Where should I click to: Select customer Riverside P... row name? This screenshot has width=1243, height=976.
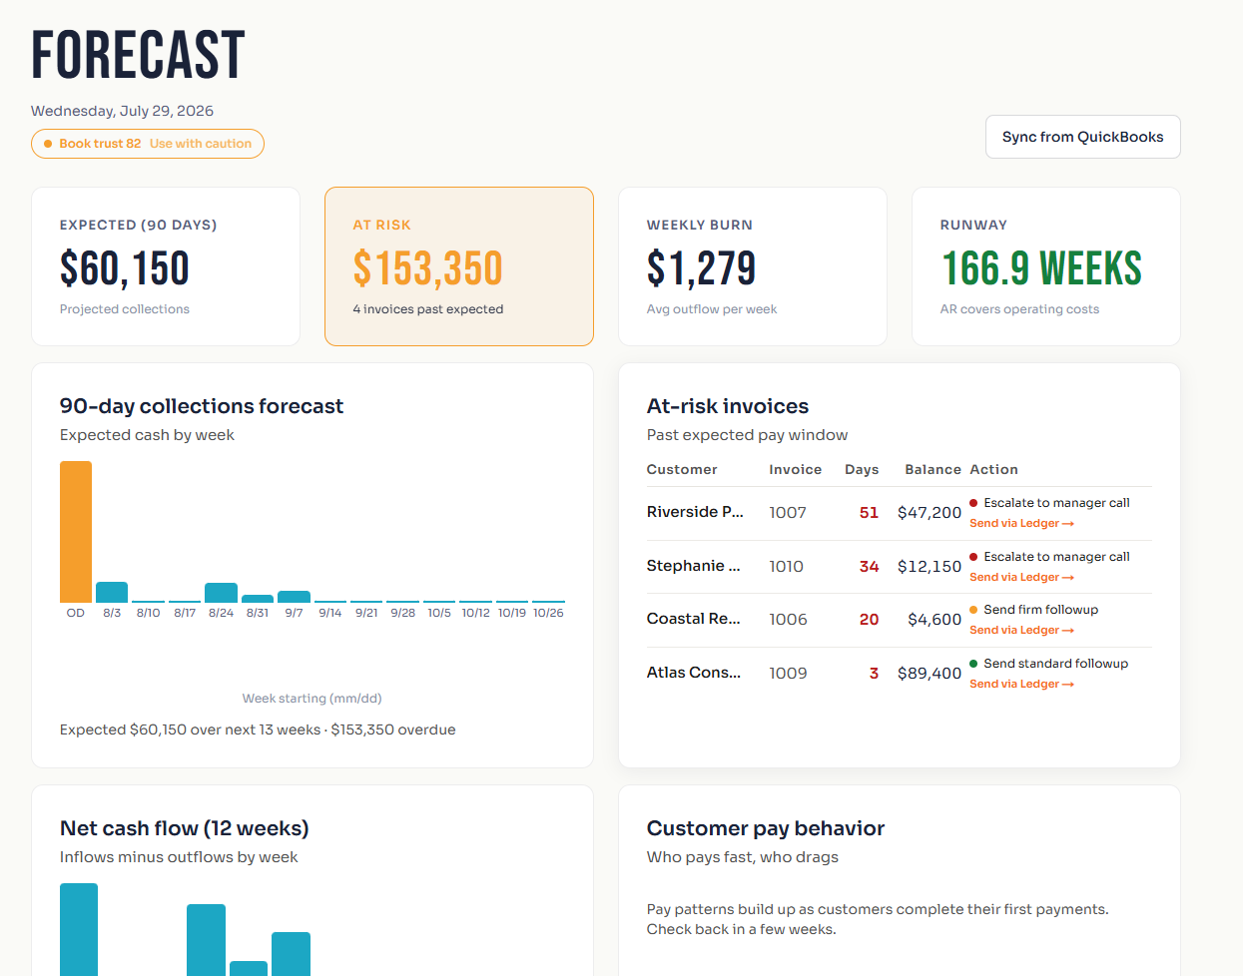(x=695, y=512)
